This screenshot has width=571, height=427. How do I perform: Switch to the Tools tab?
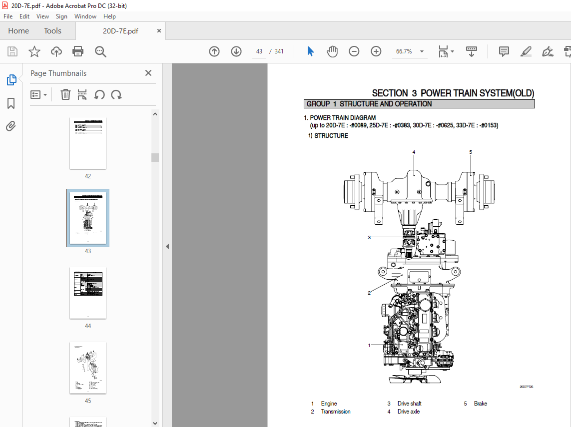tap(52, 31)
